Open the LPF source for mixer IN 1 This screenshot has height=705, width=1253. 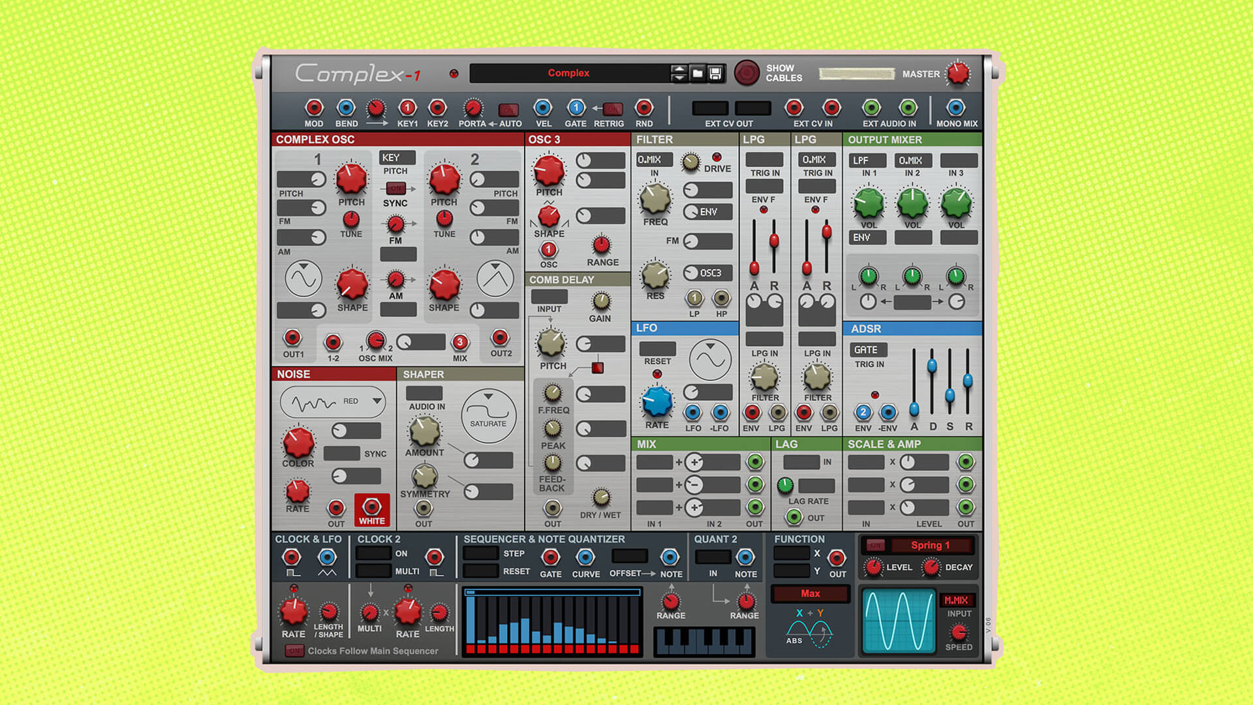tap(868, 161)
